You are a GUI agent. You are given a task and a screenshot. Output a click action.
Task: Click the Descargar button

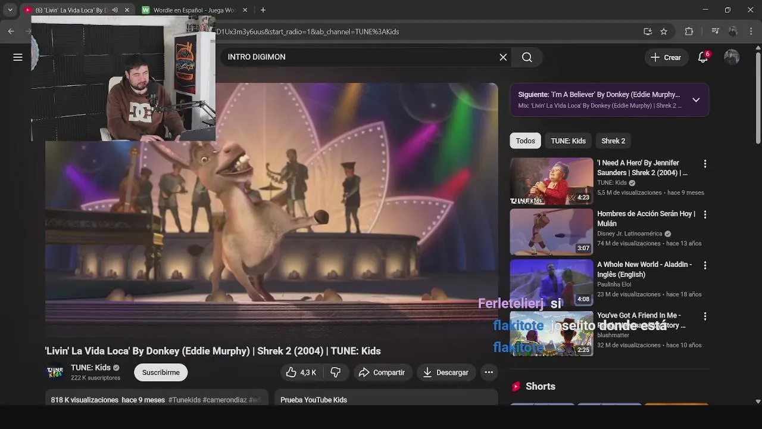[x=445, y=372]
